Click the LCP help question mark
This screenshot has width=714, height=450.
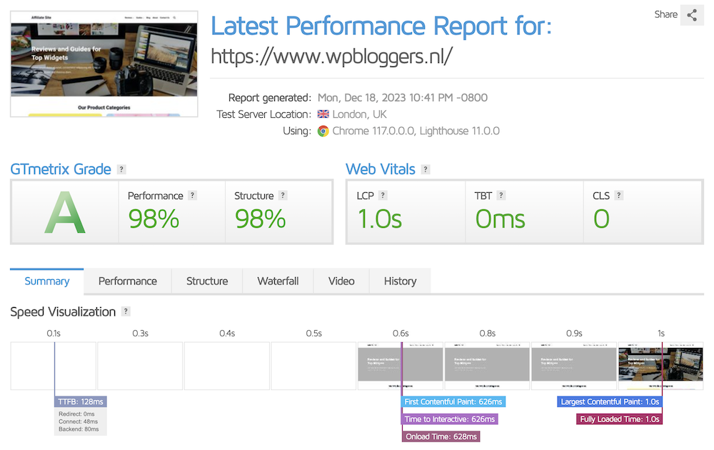click(x=383, y=196)
